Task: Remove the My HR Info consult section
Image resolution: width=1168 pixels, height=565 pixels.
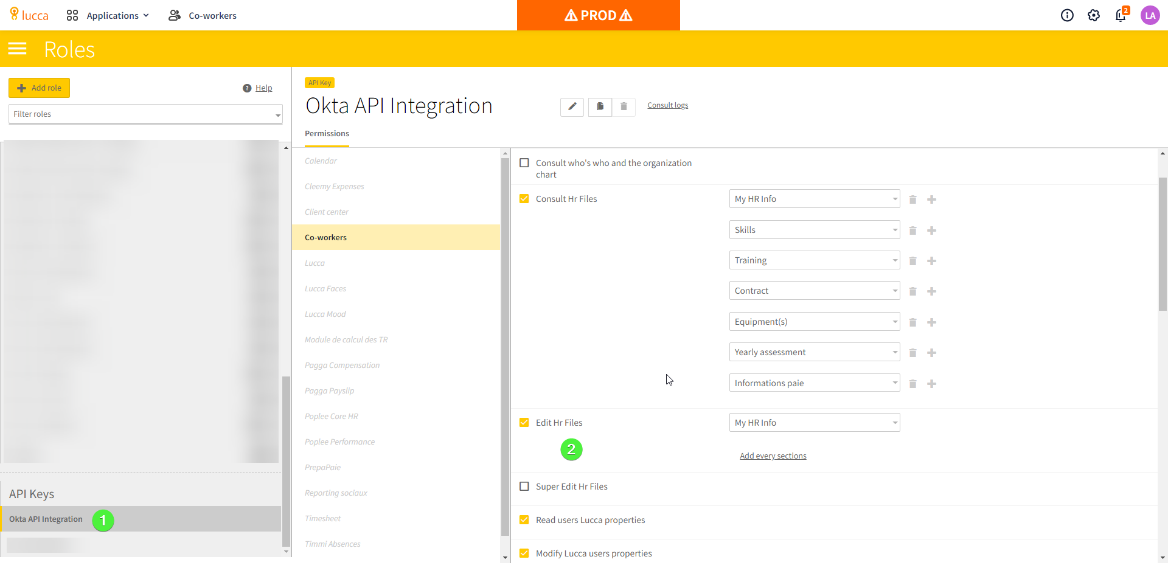Action: (912, 199)
